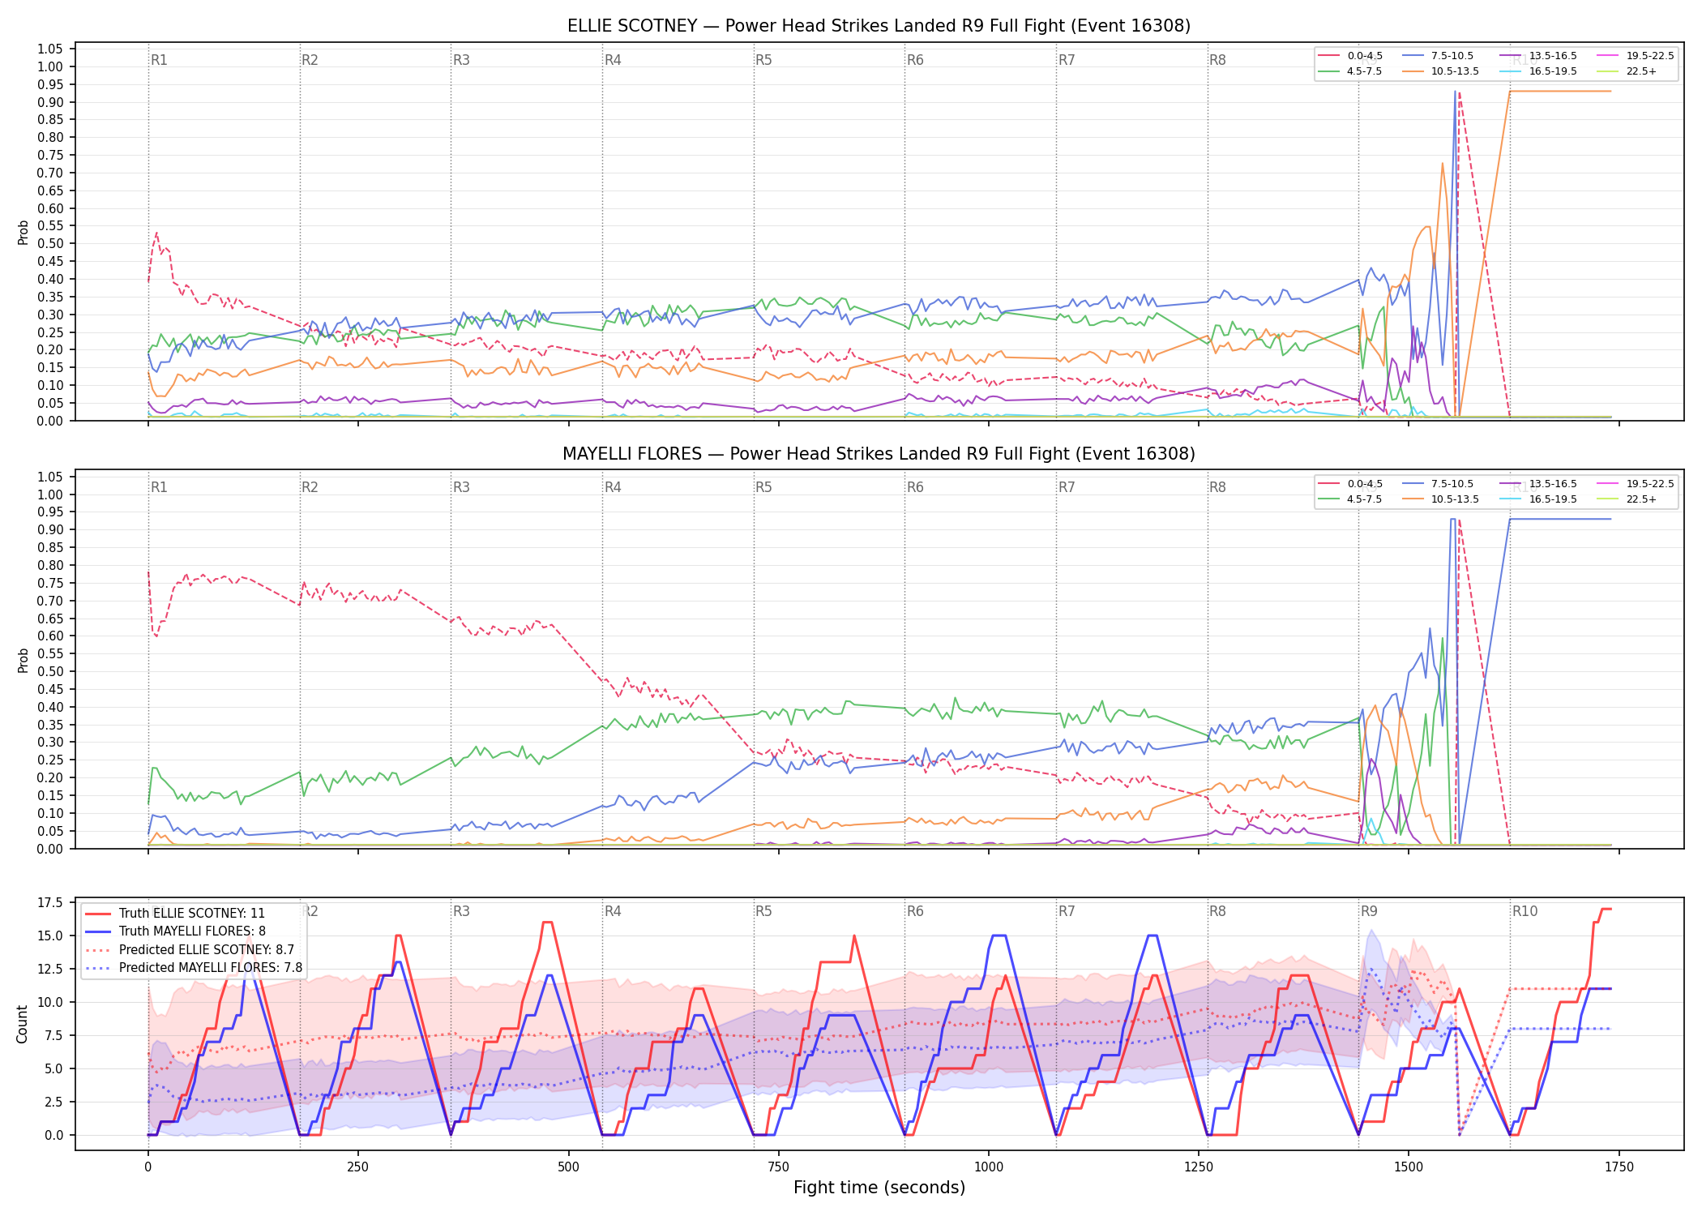Click the '1750' x-axis tick label
Image resolution: width=1702 pixels, height=1216 pixels.
pos(1619,1167)
